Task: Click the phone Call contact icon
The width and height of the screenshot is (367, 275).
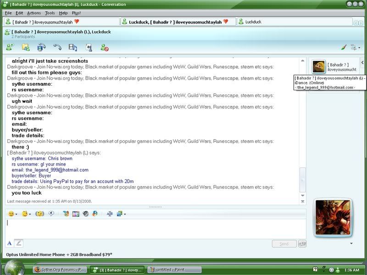Action: [57, 47]
